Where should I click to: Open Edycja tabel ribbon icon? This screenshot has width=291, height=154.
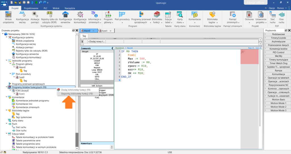168,17
